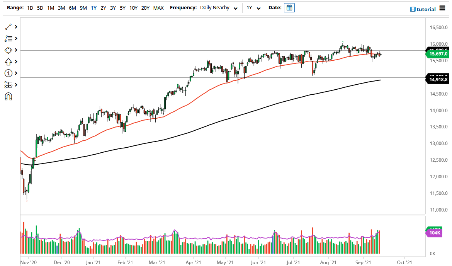Activate the 5D range option
This screenshot has height=266, width=452.
[40, 7]
